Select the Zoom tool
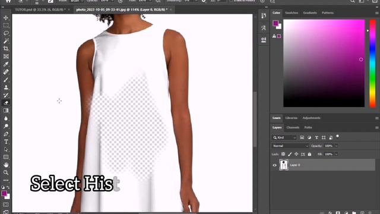This screenshot has height=214, width=380. 6,173
